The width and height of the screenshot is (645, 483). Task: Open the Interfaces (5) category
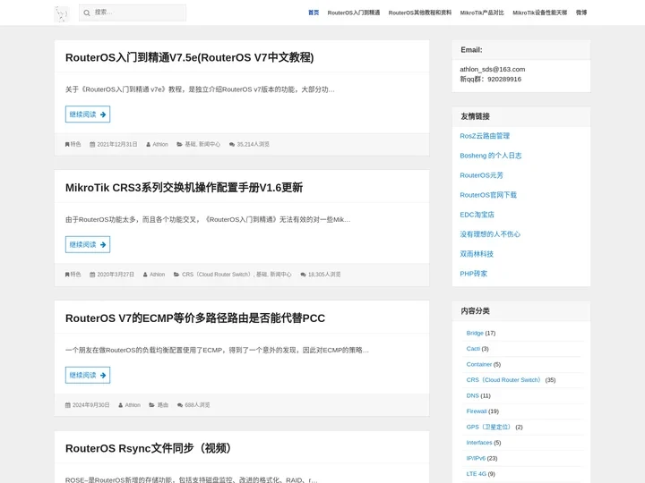pos(479,443)
